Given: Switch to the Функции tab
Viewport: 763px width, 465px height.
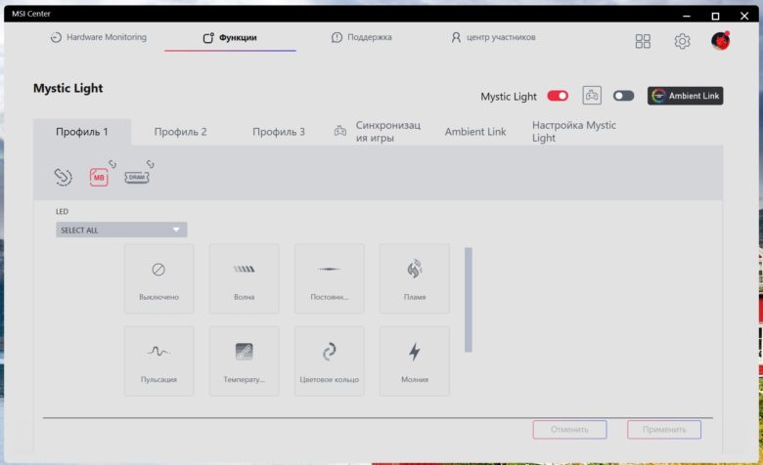Looking at the screenshot, I should 230,38.
